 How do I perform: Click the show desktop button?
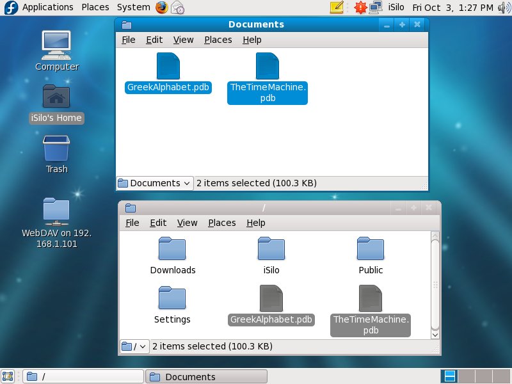[x=8, y=376]
